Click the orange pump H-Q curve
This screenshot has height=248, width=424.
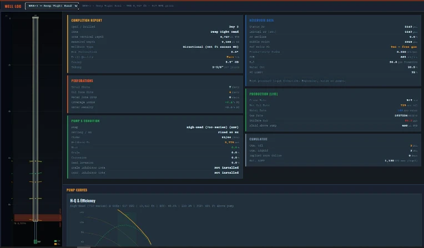pyautogui.click(x=135, y=225)
